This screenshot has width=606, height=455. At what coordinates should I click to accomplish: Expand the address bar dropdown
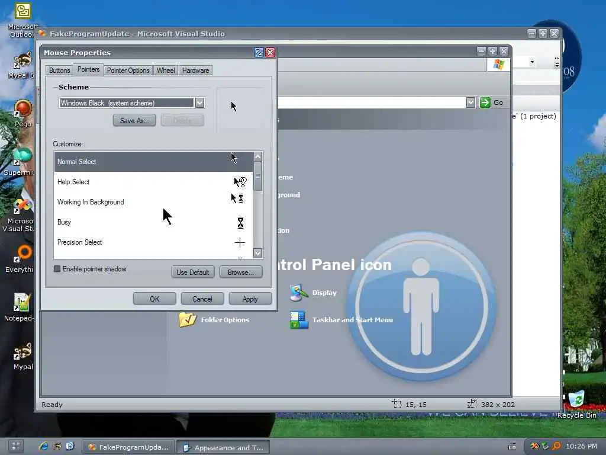[470, 102]
